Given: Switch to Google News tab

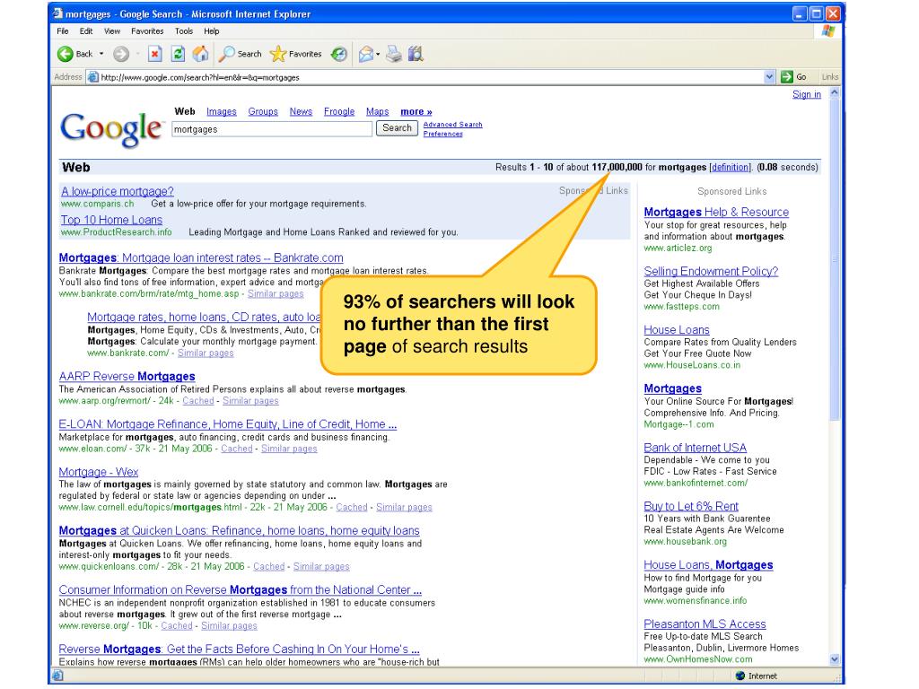Looking at the screenshot, I should tap(301, 111).
